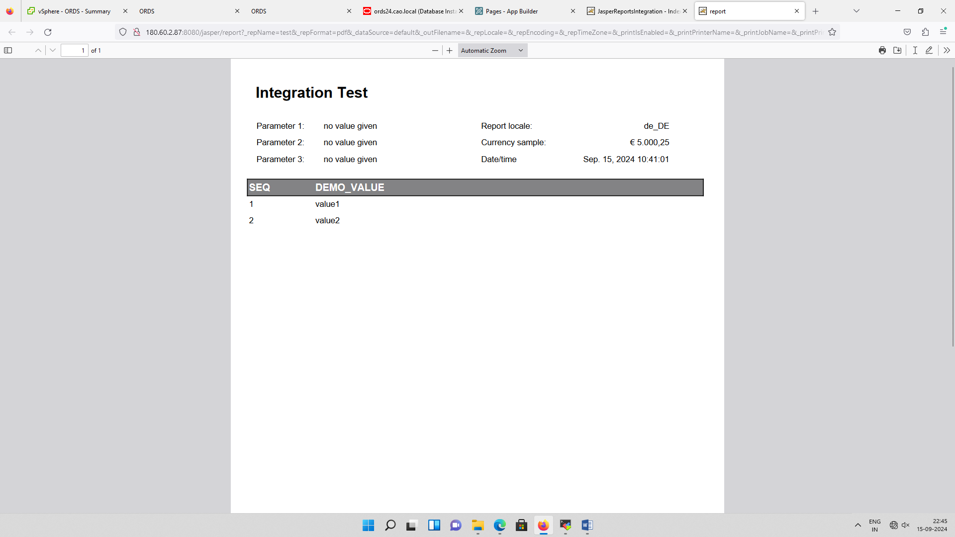Switch to vSphere - ORDS - Summary tab

coord(74,11)
